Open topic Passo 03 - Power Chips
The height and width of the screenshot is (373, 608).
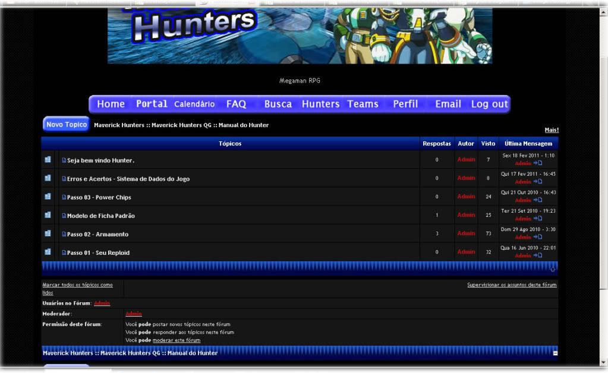[99, 197]
